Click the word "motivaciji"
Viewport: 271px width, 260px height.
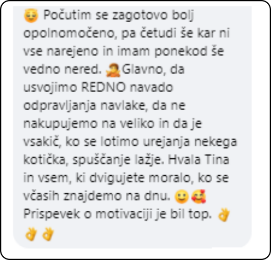(x=124, y=214)
